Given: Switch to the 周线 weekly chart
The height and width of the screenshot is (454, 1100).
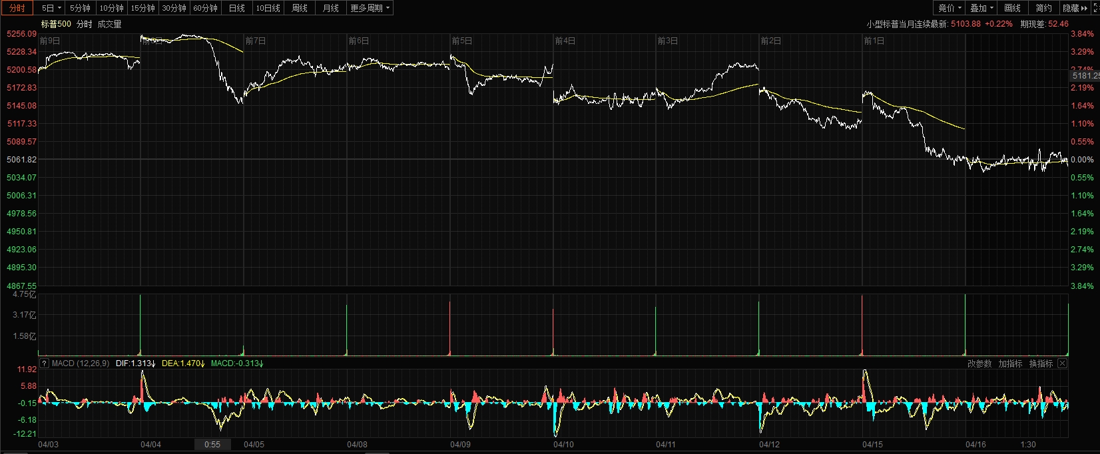Looking at the screenshot, I should pos(300,8).
